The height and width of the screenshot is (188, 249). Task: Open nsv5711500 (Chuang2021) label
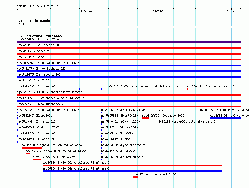(x=120, y=151)
